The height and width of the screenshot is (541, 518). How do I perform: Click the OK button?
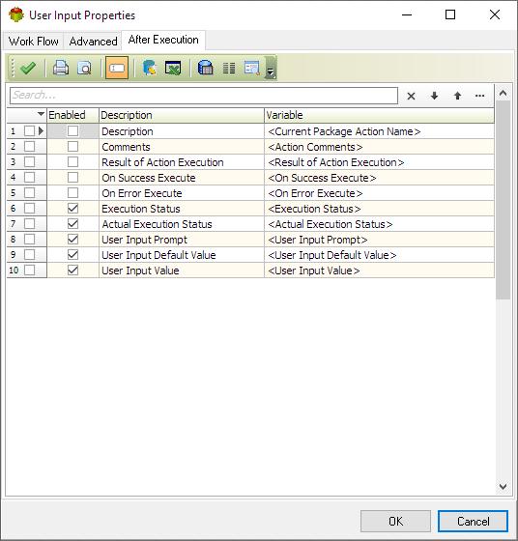395,521
